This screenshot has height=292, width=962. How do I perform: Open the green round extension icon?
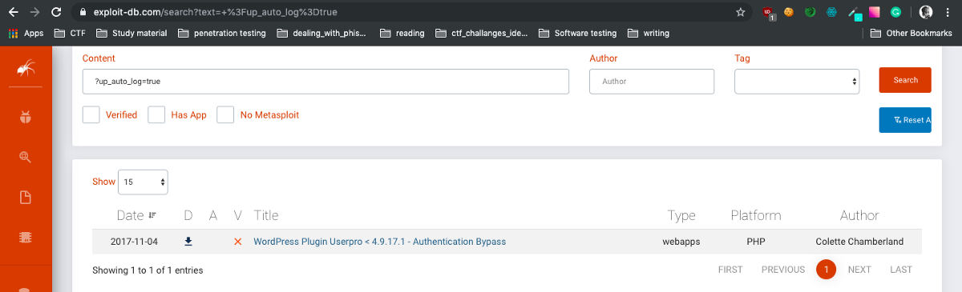[810, 12]
